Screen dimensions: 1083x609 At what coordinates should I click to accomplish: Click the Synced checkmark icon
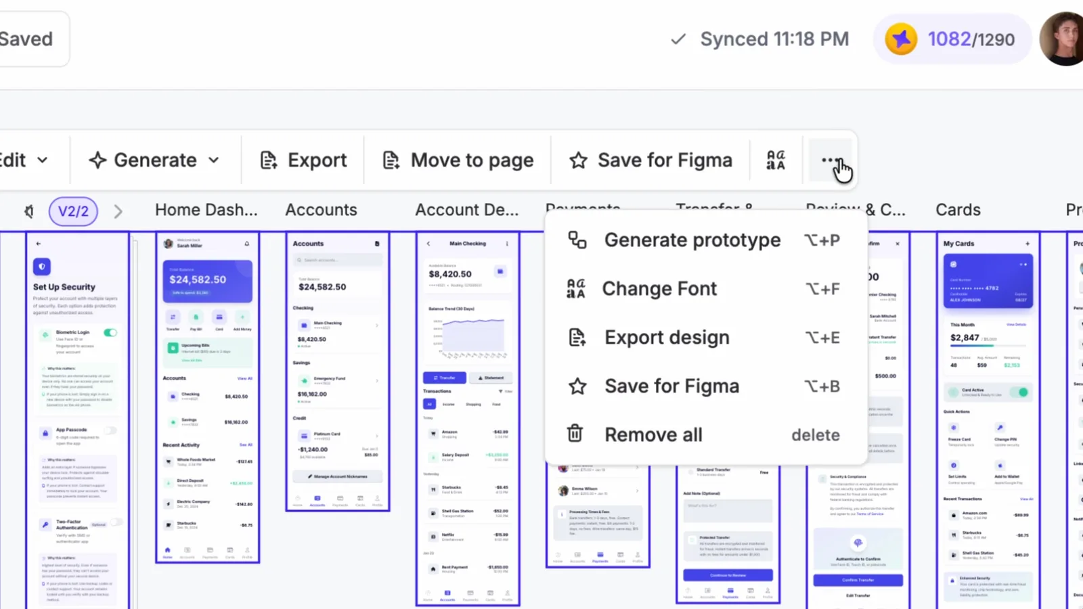point(678,39)
